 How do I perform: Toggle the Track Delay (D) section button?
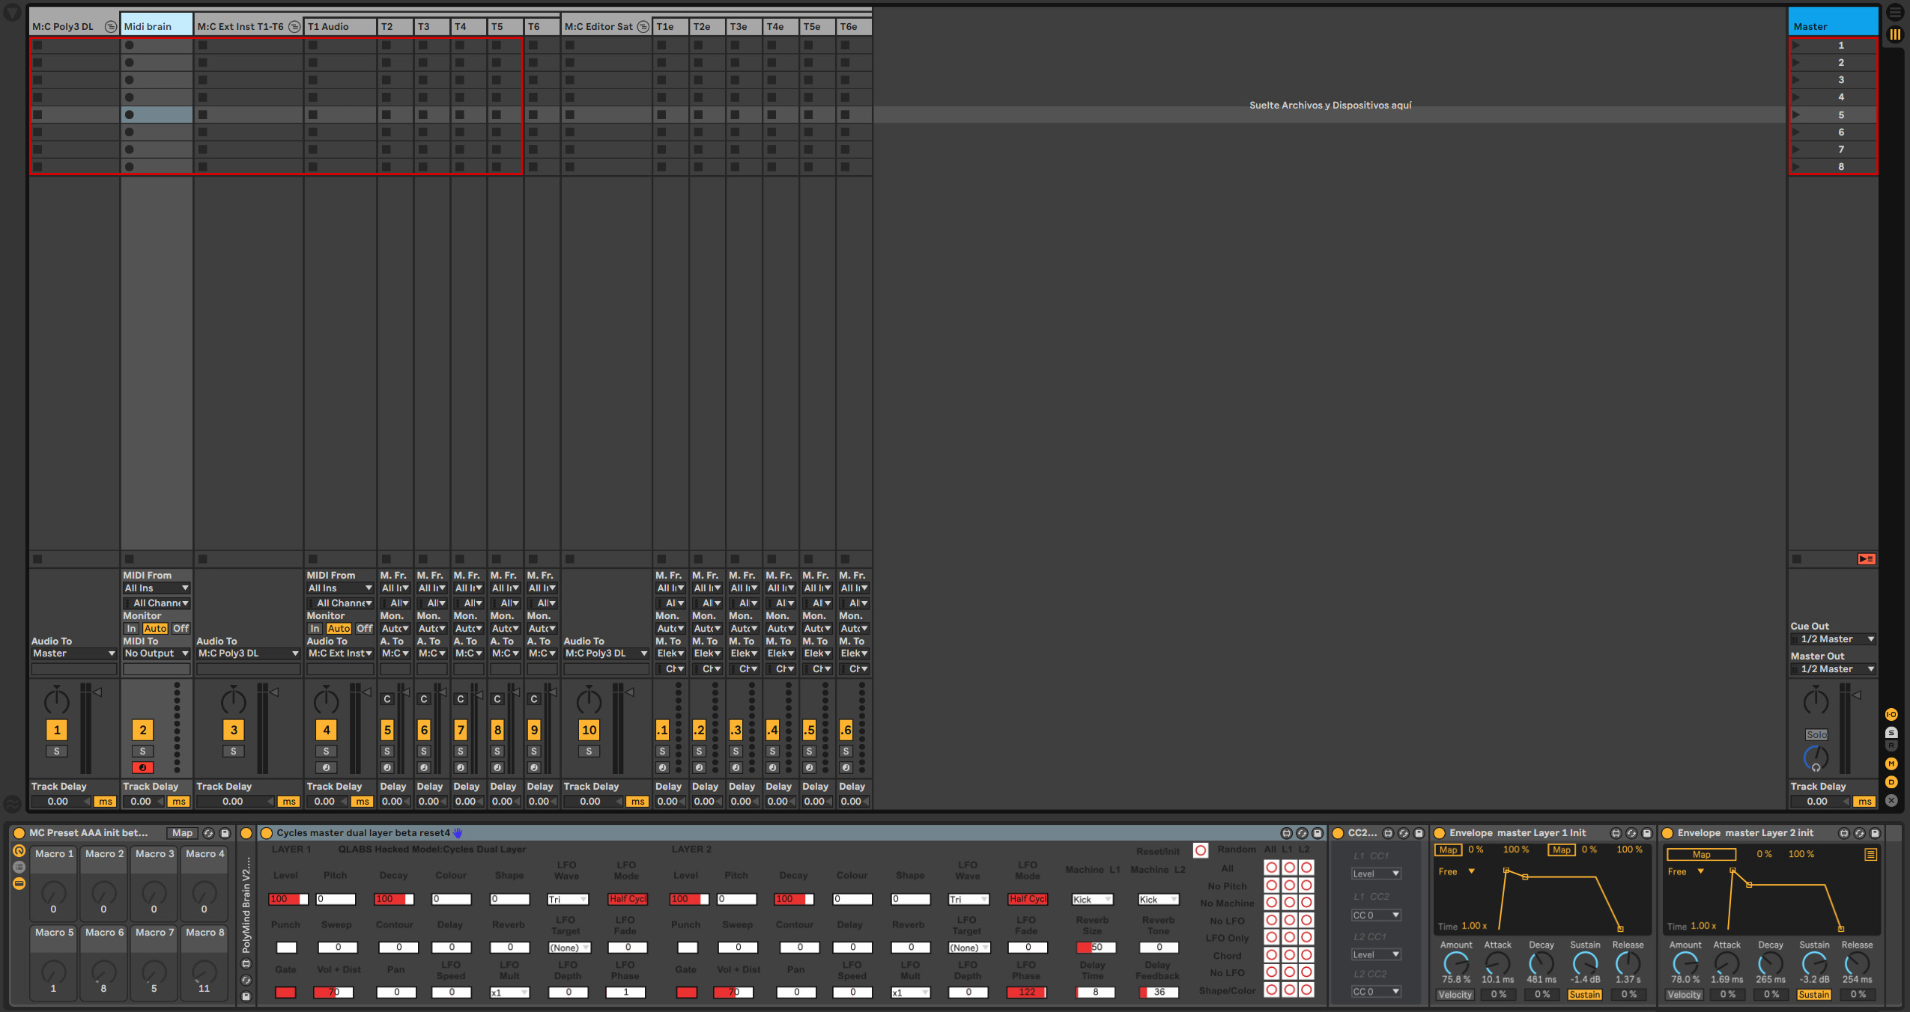(x=1891, y=782)
